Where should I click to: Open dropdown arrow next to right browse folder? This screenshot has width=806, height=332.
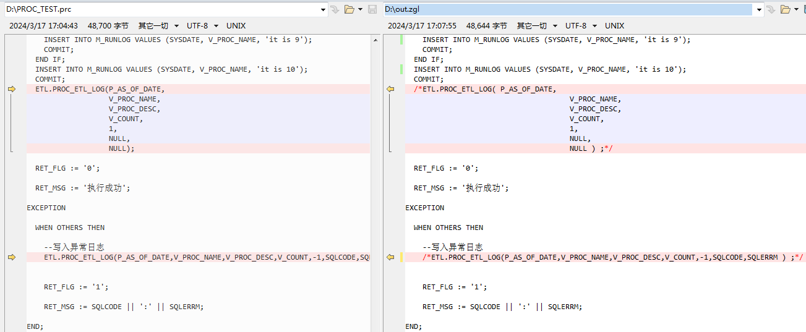[796, 9]
